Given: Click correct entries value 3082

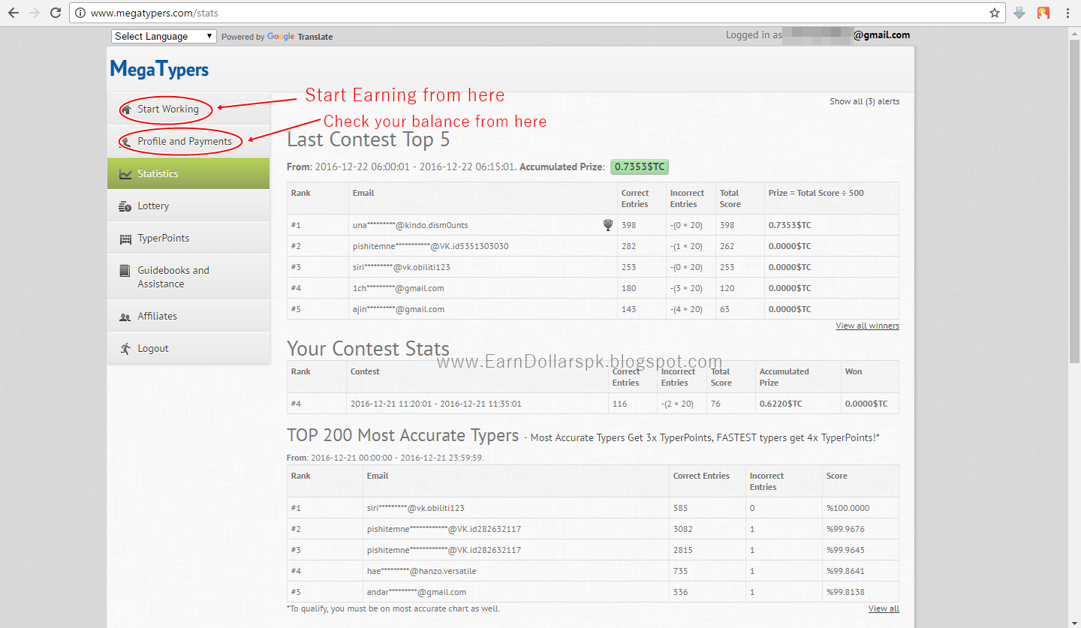Looking at the screenshot, I should click(x=683, y=529).
